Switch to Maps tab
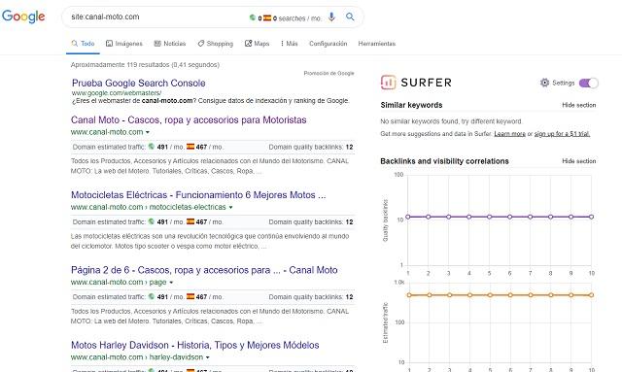 [257, 44]
